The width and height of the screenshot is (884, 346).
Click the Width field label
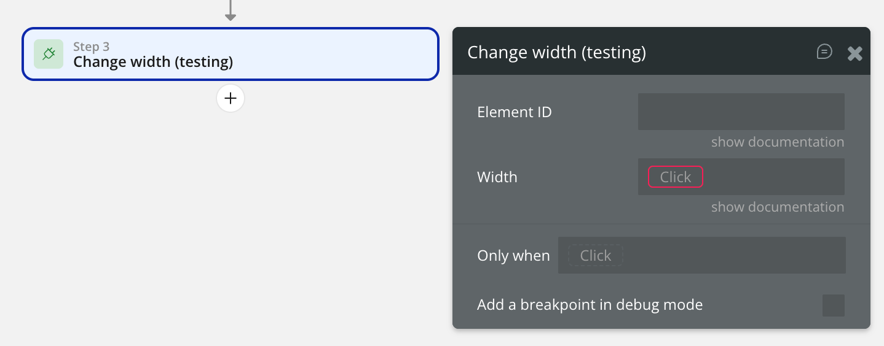pos(497,177)
